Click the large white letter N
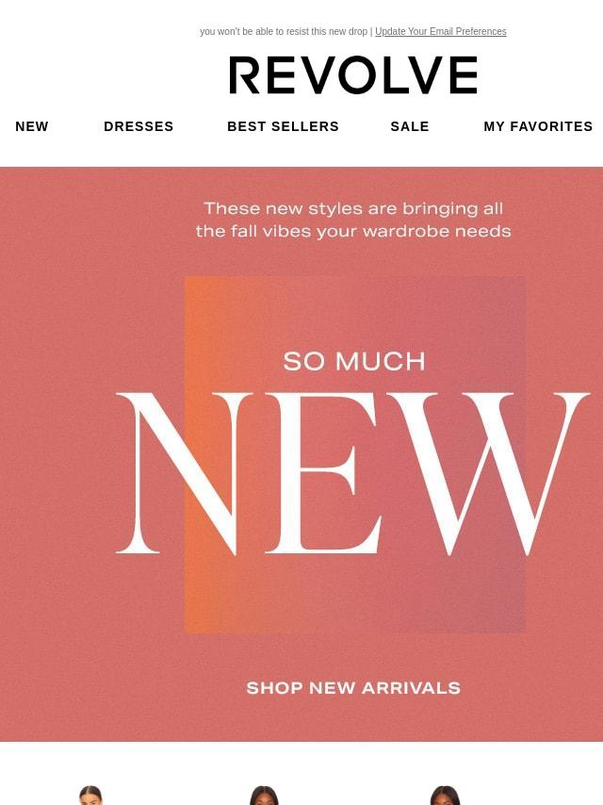 [185, 473]
